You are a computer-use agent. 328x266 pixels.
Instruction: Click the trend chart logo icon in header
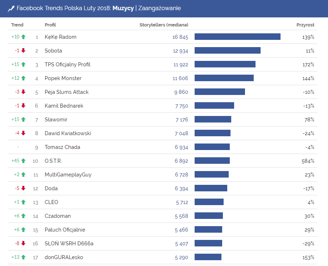pyautogui.click(x=11, y=8)
